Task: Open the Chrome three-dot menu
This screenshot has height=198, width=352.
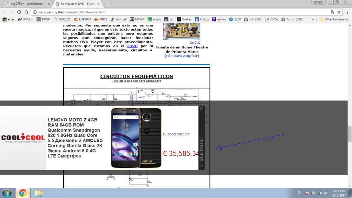Action: click(x=347, y=12)
